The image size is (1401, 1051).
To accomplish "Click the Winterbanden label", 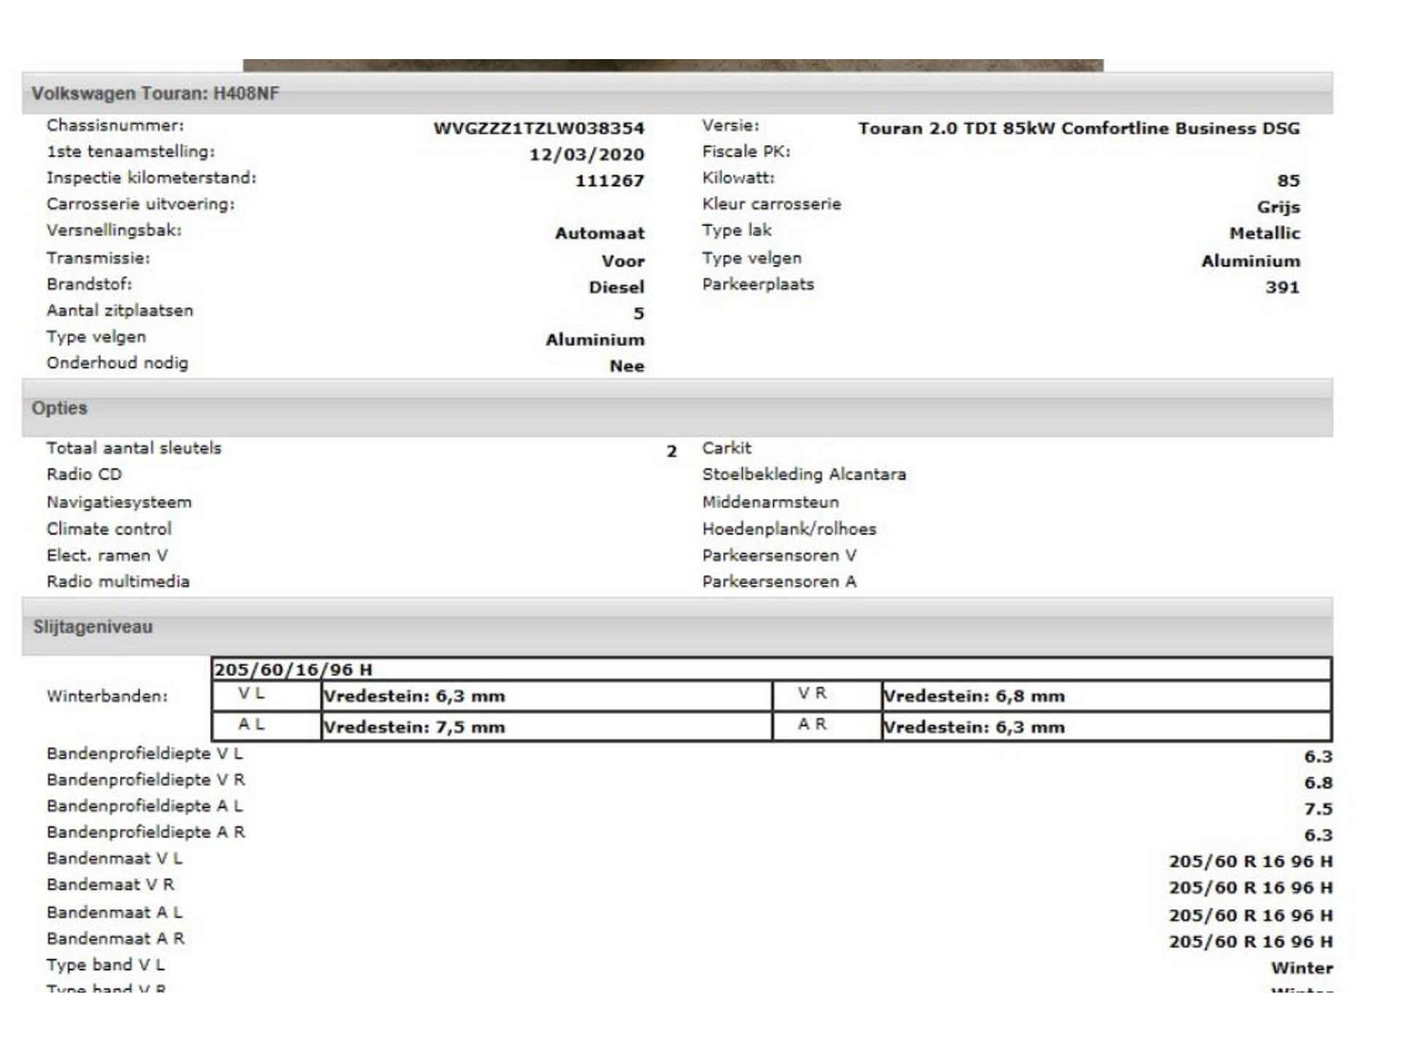I will [x=107, y=696].
